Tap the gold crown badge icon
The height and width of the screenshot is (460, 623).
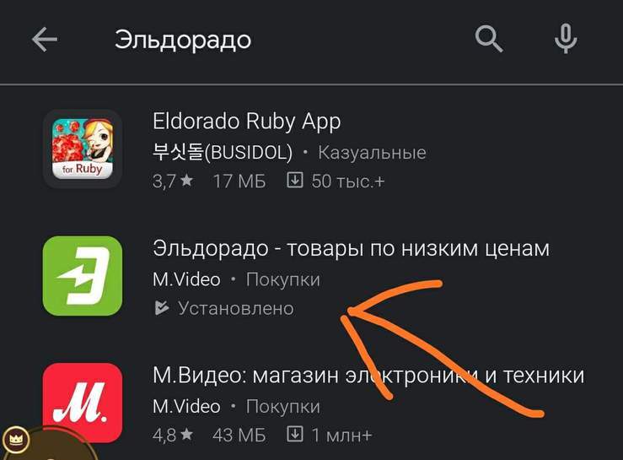(15, 439)
